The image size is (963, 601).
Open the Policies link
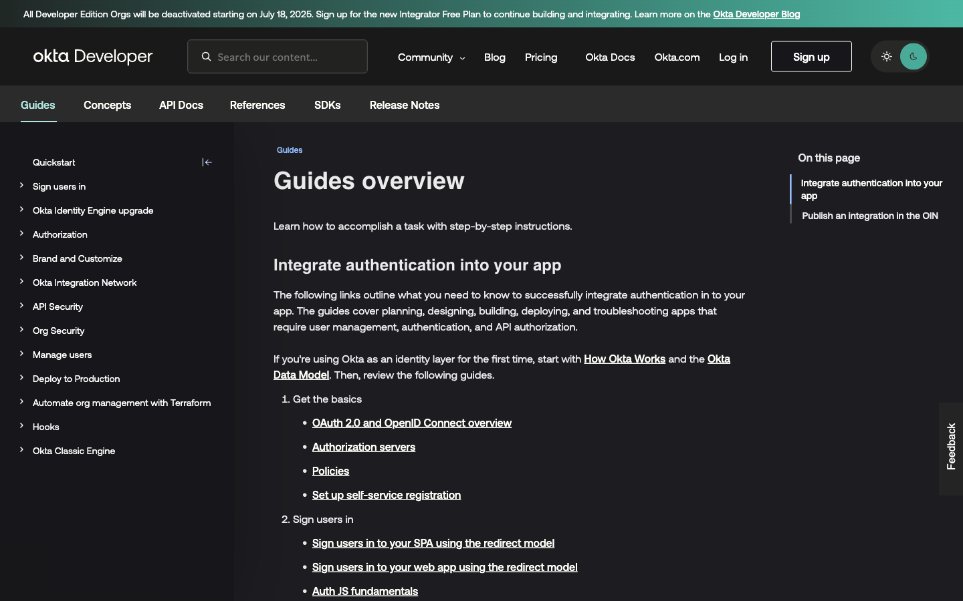pos(331,471)
